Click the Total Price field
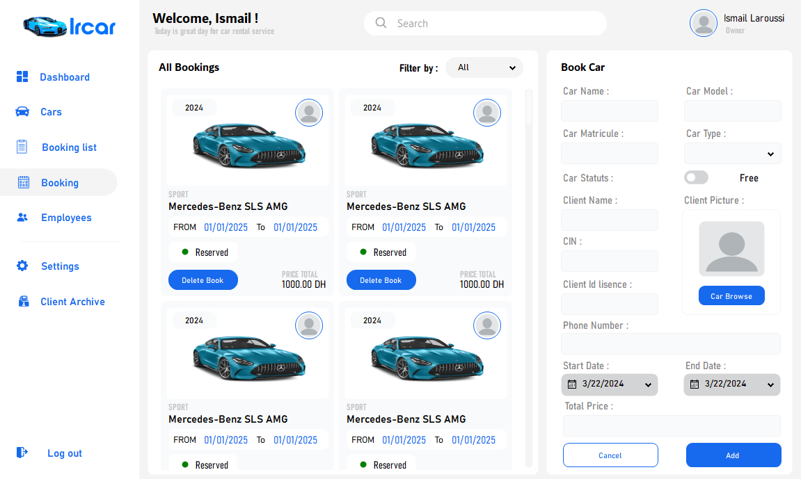This screenshot has height=479, width=801. click(672, 425)
